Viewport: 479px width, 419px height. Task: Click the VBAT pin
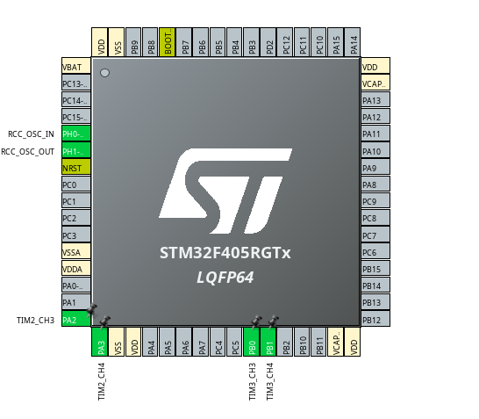[x=76, y=66]
